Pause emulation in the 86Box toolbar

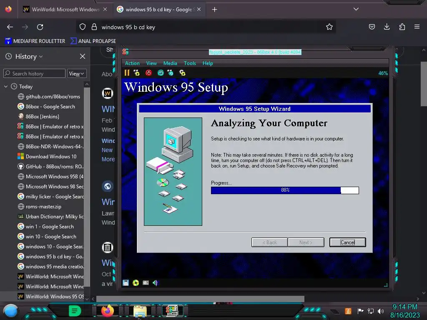pyautogui.click(x=127, y=72)
